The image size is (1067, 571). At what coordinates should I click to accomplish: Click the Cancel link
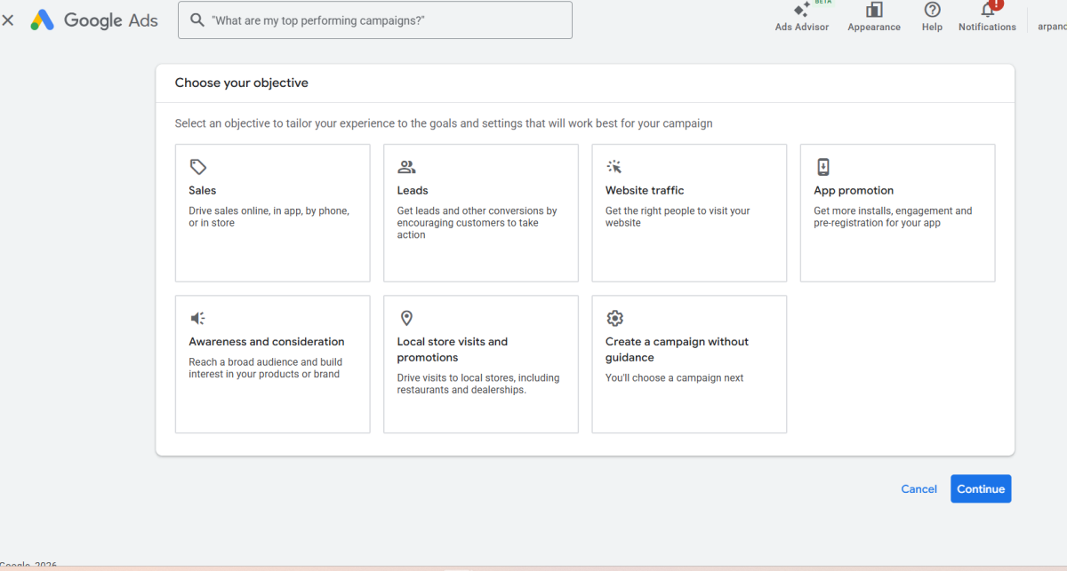pyautogui.click(x=919, y=489)
